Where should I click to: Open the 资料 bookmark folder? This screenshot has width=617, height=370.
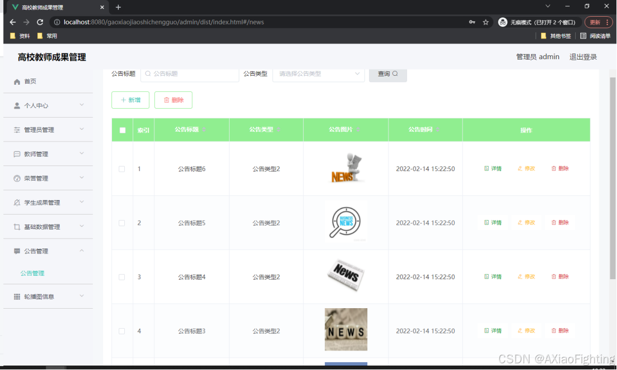20,36
